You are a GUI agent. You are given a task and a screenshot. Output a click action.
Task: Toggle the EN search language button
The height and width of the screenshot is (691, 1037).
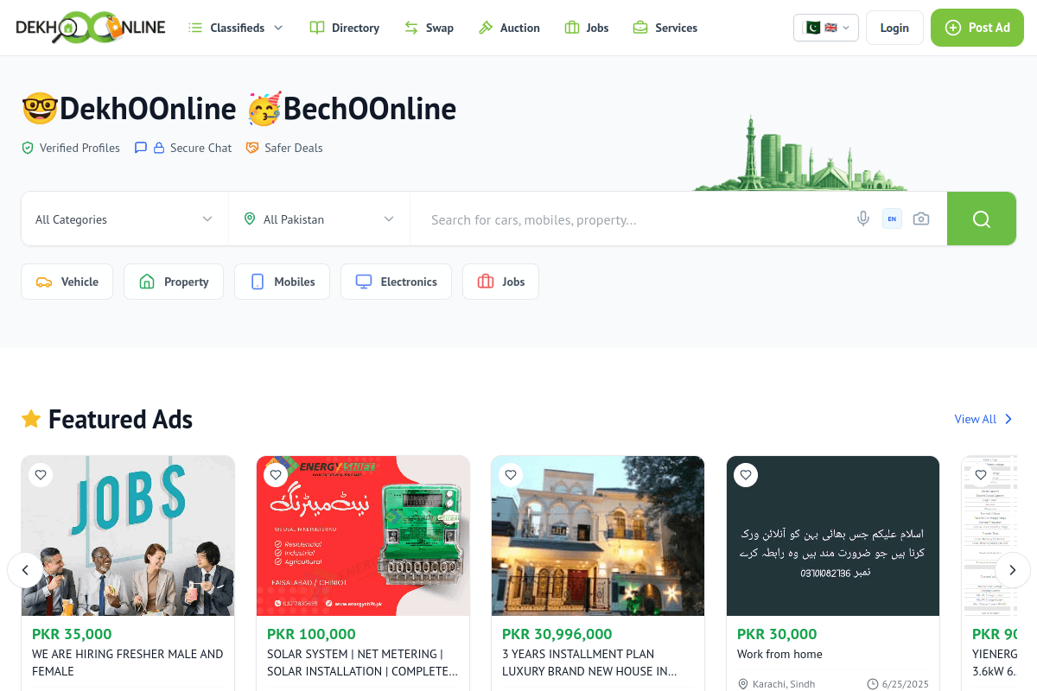click(x=892, y=219)
